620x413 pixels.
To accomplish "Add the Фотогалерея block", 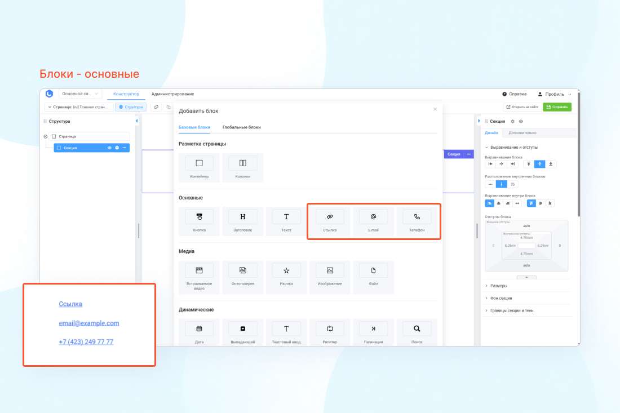I will 242,274.
